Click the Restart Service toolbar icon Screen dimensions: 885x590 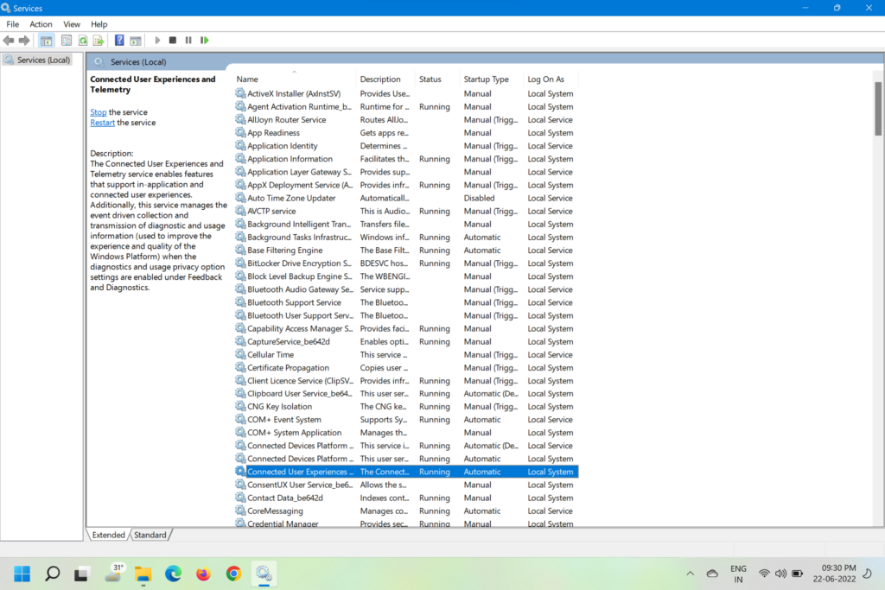(x=205, y=41)
